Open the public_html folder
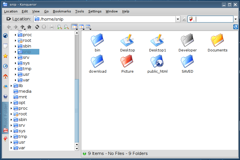The width and height of the screenshot is (240, 160). [x=157, y=64]
